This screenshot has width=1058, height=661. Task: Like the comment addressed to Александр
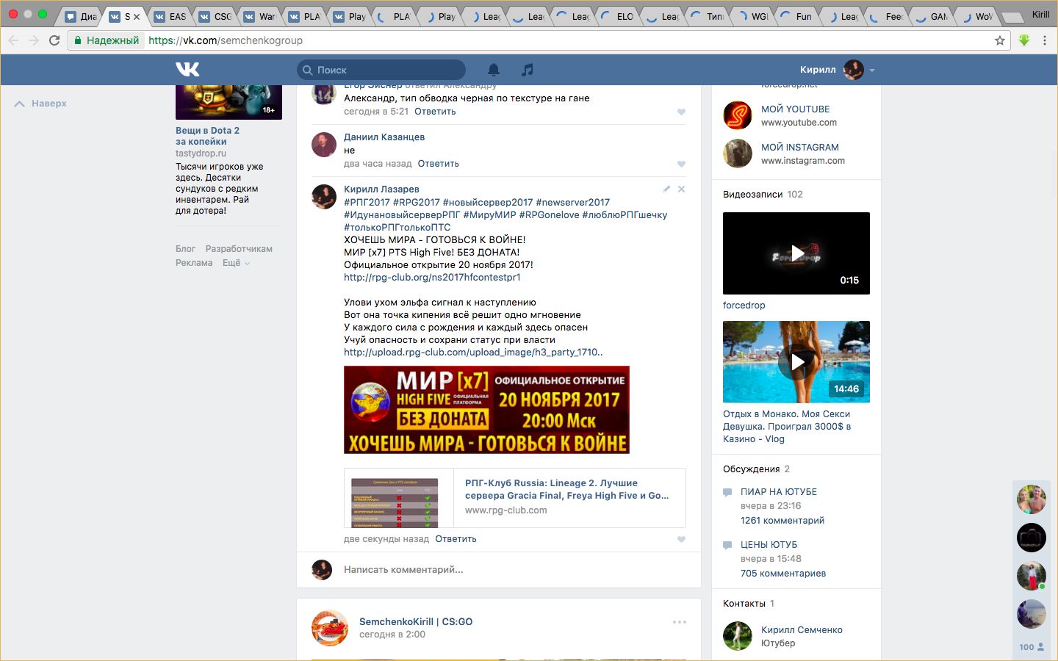(x=681, y=112)
